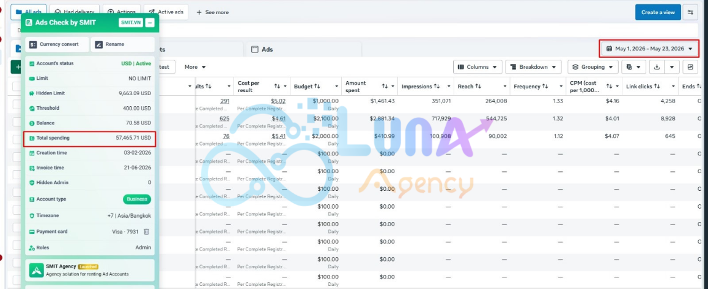Click See more views

pos(213,12)
